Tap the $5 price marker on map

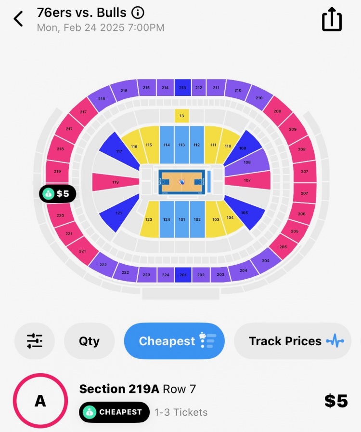coord(58,194)
